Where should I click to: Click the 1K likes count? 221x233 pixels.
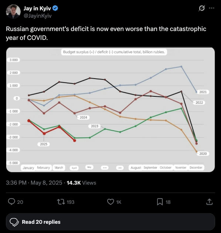point(119,202)
